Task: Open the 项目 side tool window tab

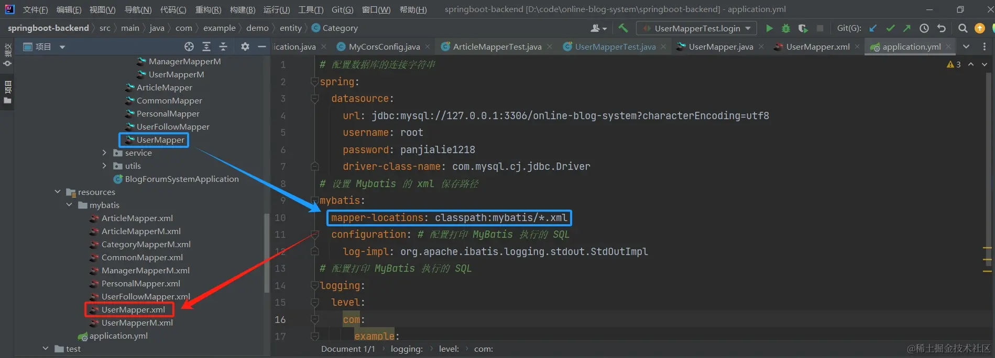Action: coord(7,91)
